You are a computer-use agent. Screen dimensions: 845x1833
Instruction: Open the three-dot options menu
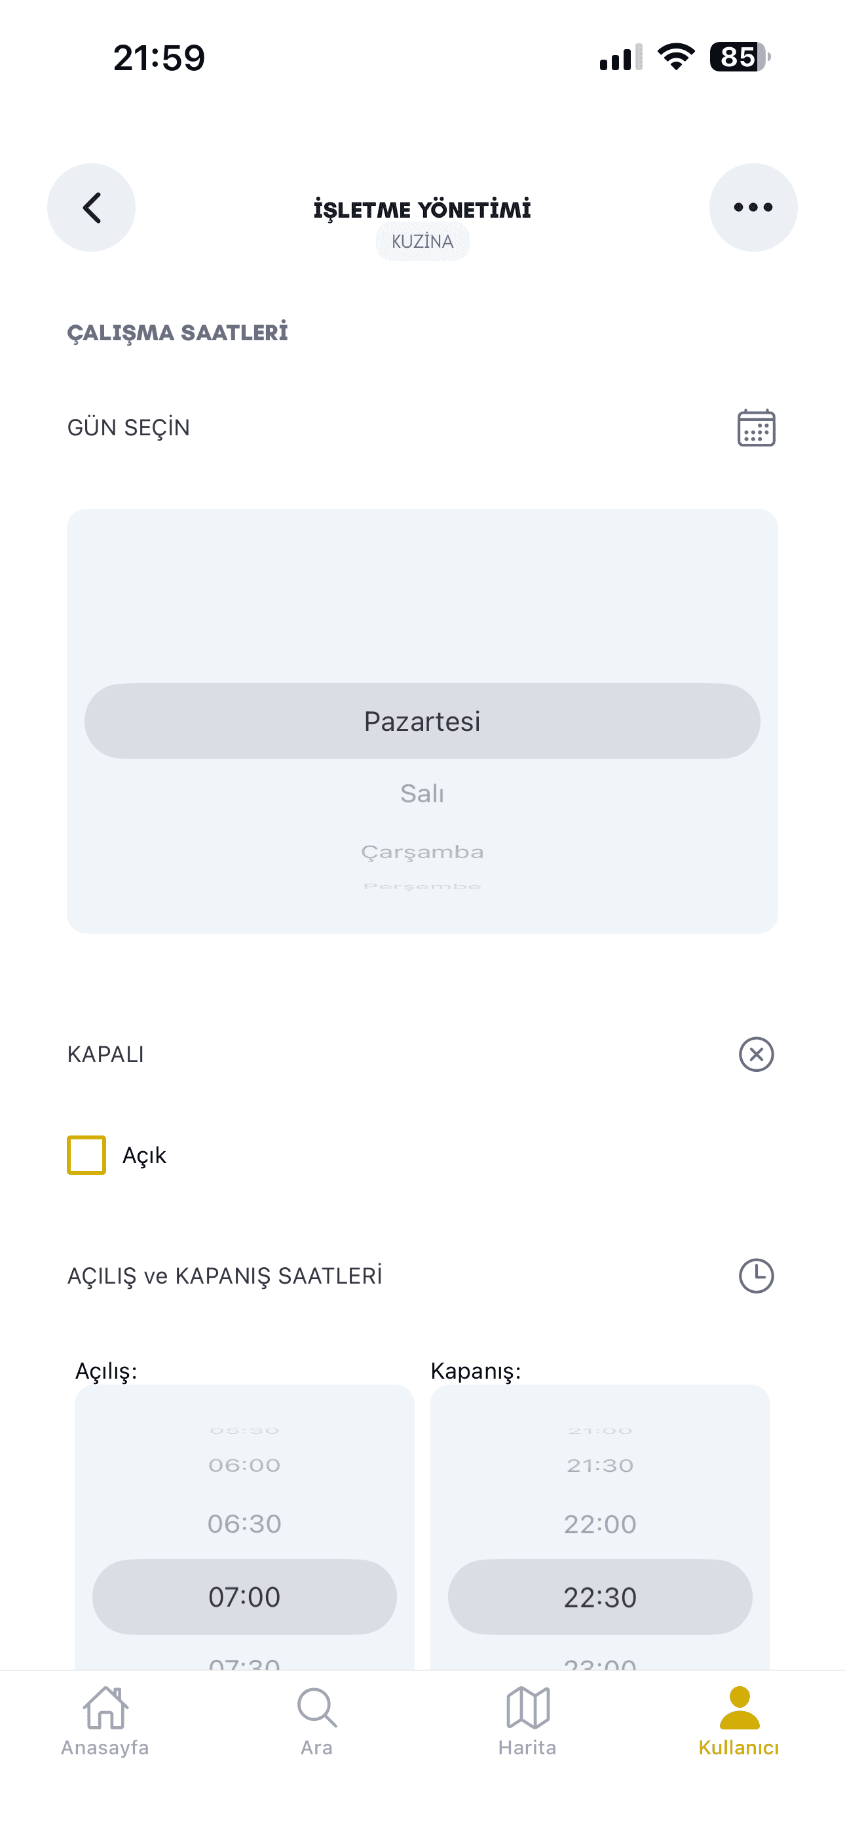tap(753, 207)
